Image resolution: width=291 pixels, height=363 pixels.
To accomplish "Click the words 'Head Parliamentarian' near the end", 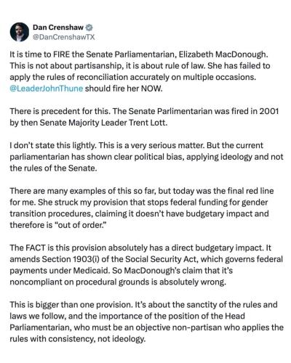I will [127, 322].
